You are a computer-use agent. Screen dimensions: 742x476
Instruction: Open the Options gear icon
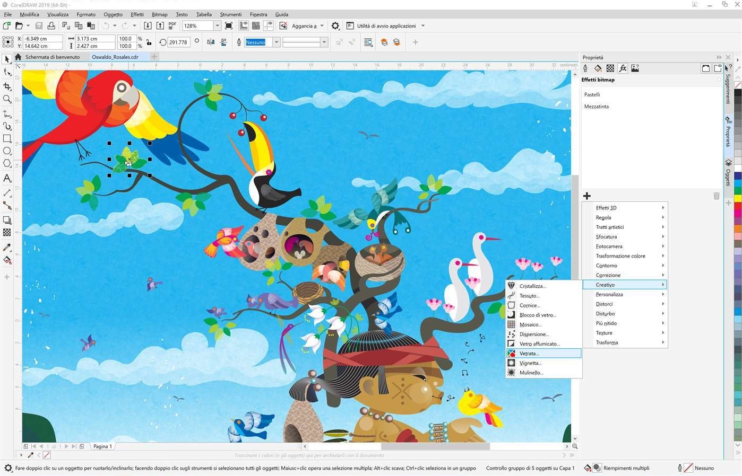335,25
